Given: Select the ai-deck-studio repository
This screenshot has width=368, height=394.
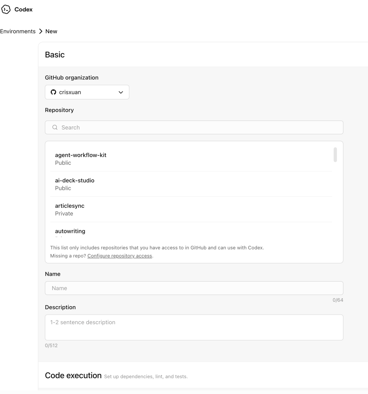Looking at the screenshot, I should click(191, 184).
